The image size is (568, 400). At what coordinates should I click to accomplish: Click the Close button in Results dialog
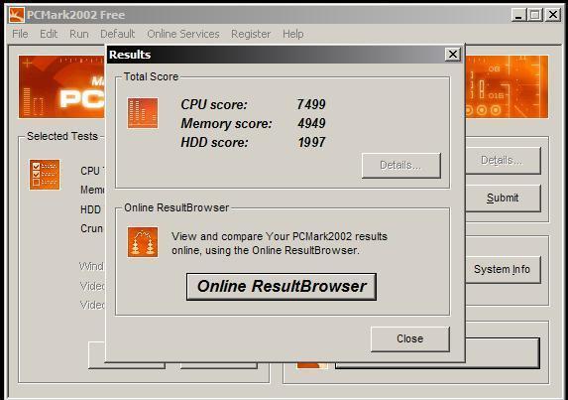[410, 338]
